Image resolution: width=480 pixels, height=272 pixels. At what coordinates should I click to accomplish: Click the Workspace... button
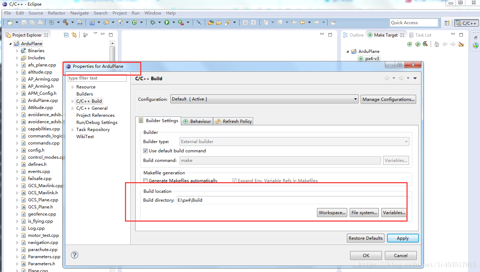coord(332,213)
